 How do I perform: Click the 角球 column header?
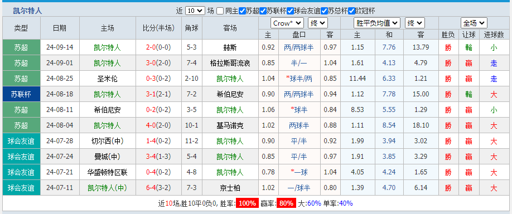click(x=192, y=28)
